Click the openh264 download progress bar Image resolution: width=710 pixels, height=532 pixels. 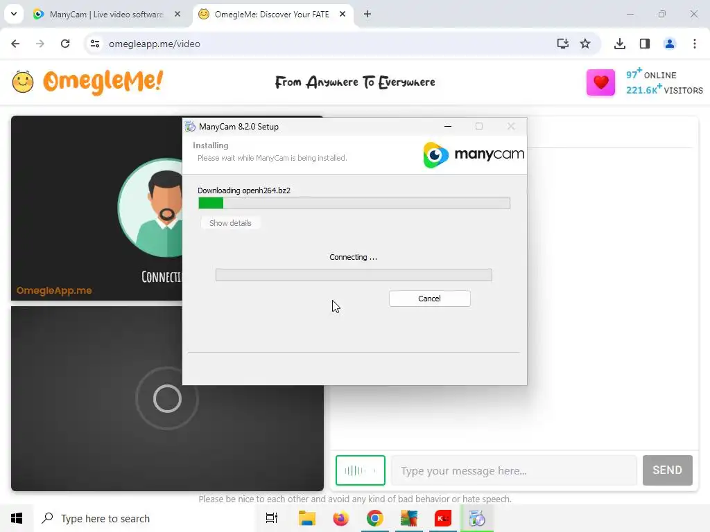(354, 203)
